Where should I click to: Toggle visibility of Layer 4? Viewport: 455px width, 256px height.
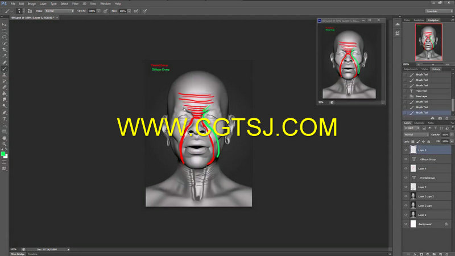[406, 168]
